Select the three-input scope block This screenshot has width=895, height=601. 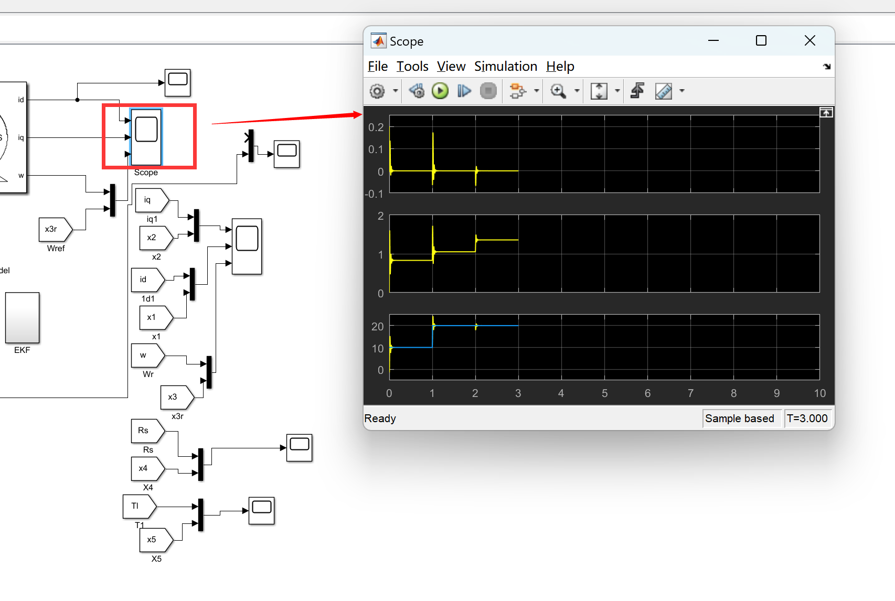tap(247, 246)
